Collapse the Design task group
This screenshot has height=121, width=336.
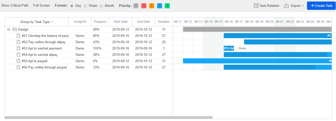tap(9, 29)
